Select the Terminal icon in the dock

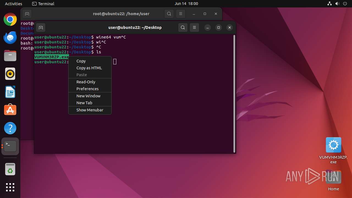10,146
